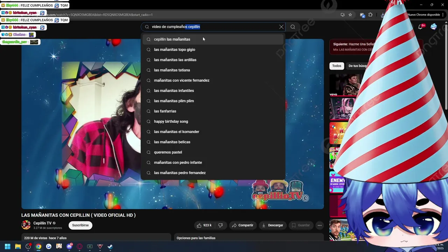Select suggestion las mañanitas tatiana

(213, 70)
